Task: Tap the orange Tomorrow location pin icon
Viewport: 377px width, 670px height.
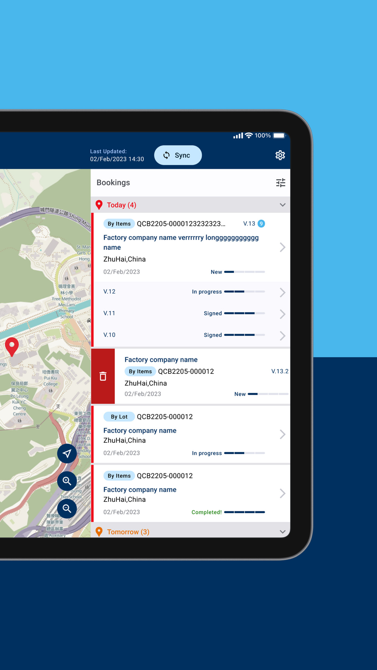Action: tap(99, 532)
